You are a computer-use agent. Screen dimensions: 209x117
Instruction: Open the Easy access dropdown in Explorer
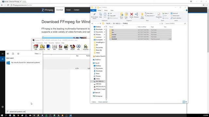click(150, 16)
